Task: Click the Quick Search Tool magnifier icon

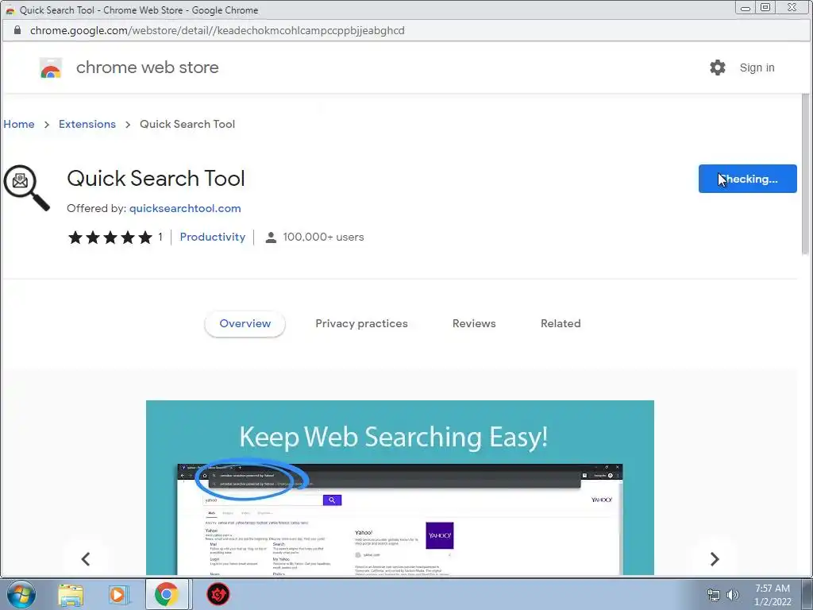Action: (26, 187)
